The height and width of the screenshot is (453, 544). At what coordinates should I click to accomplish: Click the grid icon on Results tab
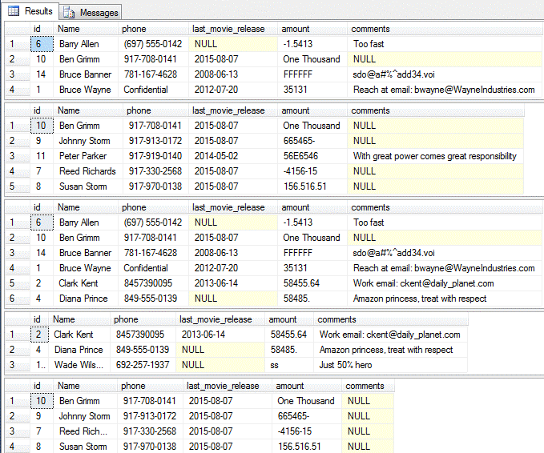coord(15,12)
